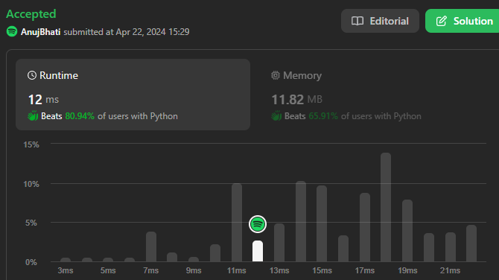Image resolution: width=499 pixels, height=280 pixels.
Task: Select the highlighted white 12ms bar
Action: tap(258, 251)
